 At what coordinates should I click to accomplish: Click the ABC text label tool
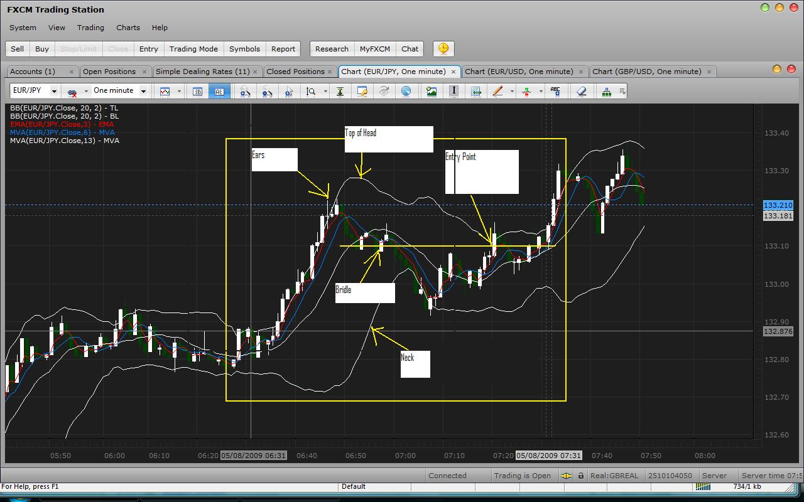[555, 92]
